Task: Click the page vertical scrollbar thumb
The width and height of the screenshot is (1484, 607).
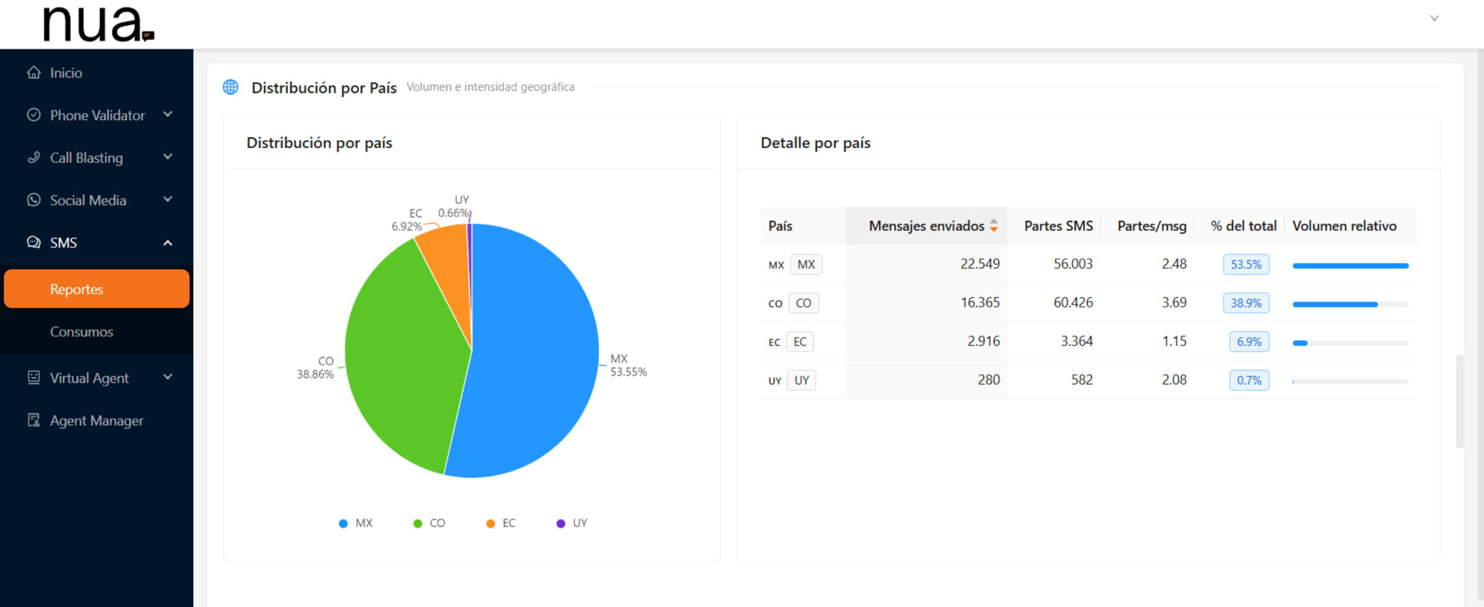Action: pos(1460,401)
